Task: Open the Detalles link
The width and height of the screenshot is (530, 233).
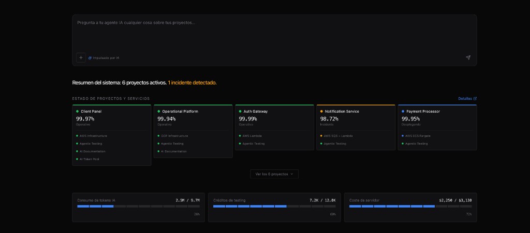Action: pos(467,99)
